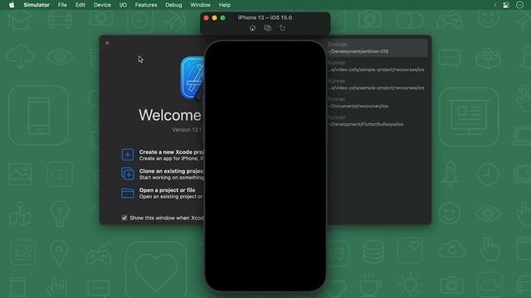
Task: Open the Window menu
Action: click(x=200, y=5)
